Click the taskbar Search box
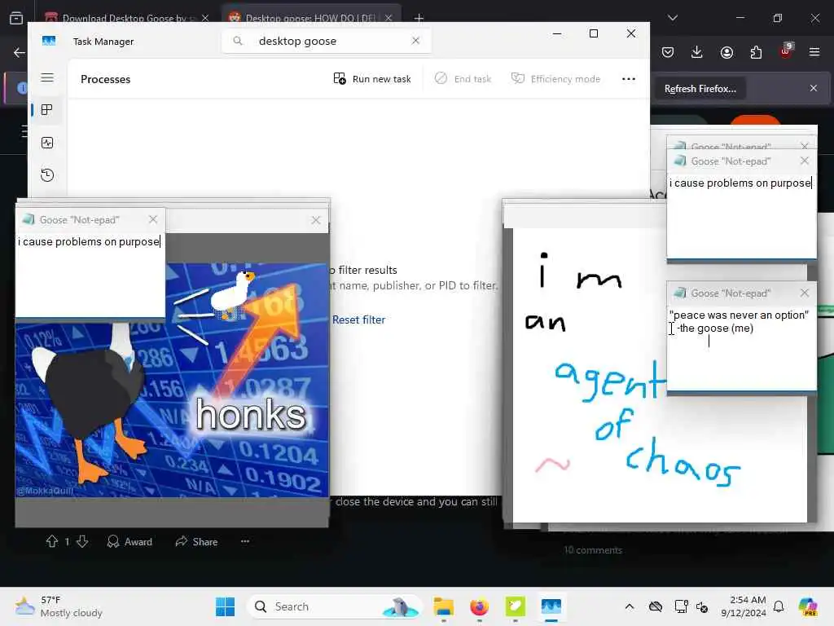834x626 pixels. pyautogui.click(x=334, y=606)
